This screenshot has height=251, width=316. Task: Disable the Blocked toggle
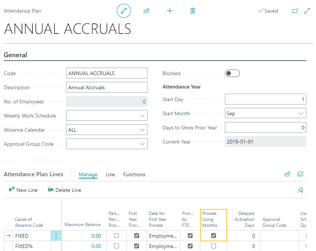click(x=232, y=73)
